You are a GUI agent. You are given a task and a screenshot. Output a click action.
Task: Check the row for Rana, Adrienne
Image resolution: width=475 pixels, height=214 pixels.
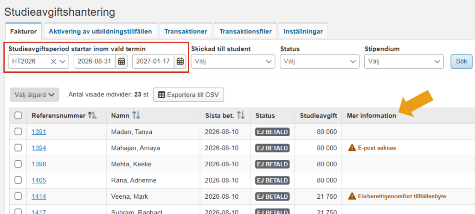18,180
